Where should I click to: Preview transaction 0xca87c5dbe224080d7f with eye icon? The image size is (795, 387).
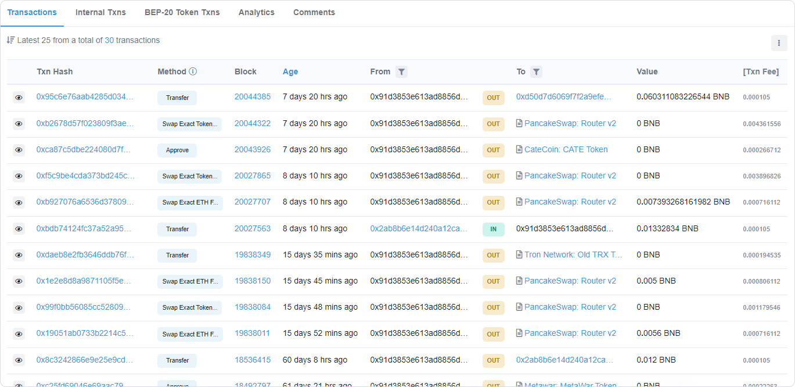(x=19, y=150)
